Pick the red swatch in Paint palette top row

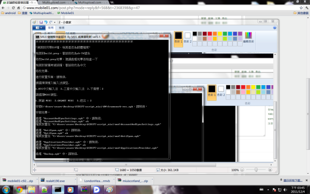(210, 33)
